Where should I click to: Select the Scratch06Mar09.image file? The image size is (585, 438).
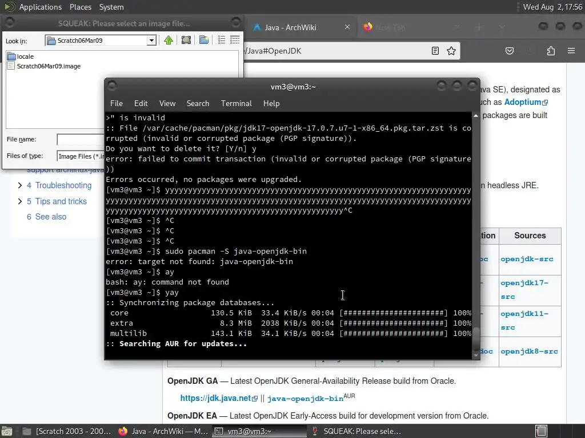[x=44, y=66]
